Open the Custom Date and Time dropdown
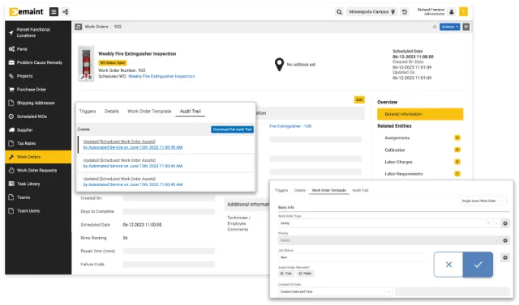 335,292
